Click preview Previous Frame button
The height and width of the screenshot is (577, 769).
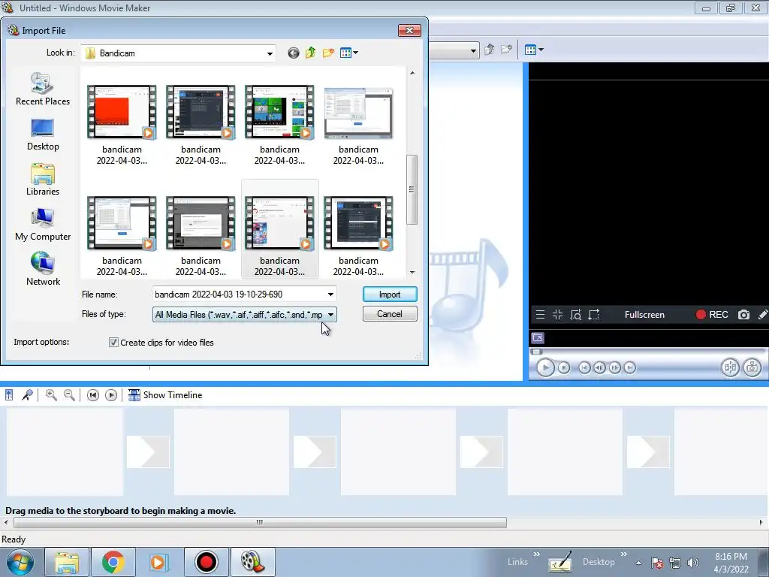tap(599, 367)
